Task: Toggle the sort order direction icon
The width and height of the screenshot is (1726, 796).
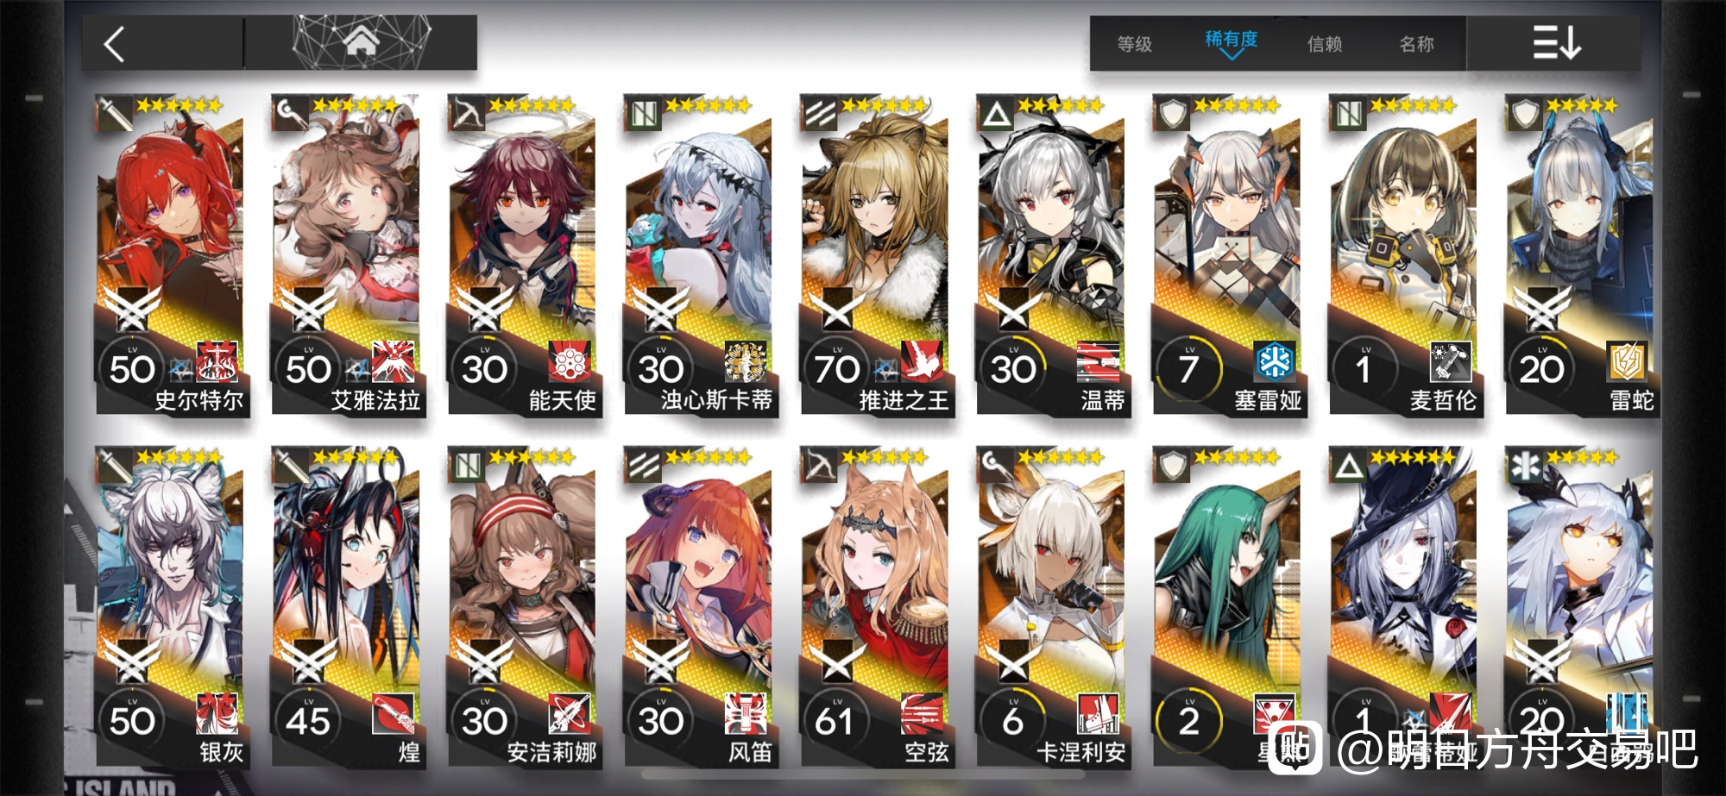Action: 1556,42
